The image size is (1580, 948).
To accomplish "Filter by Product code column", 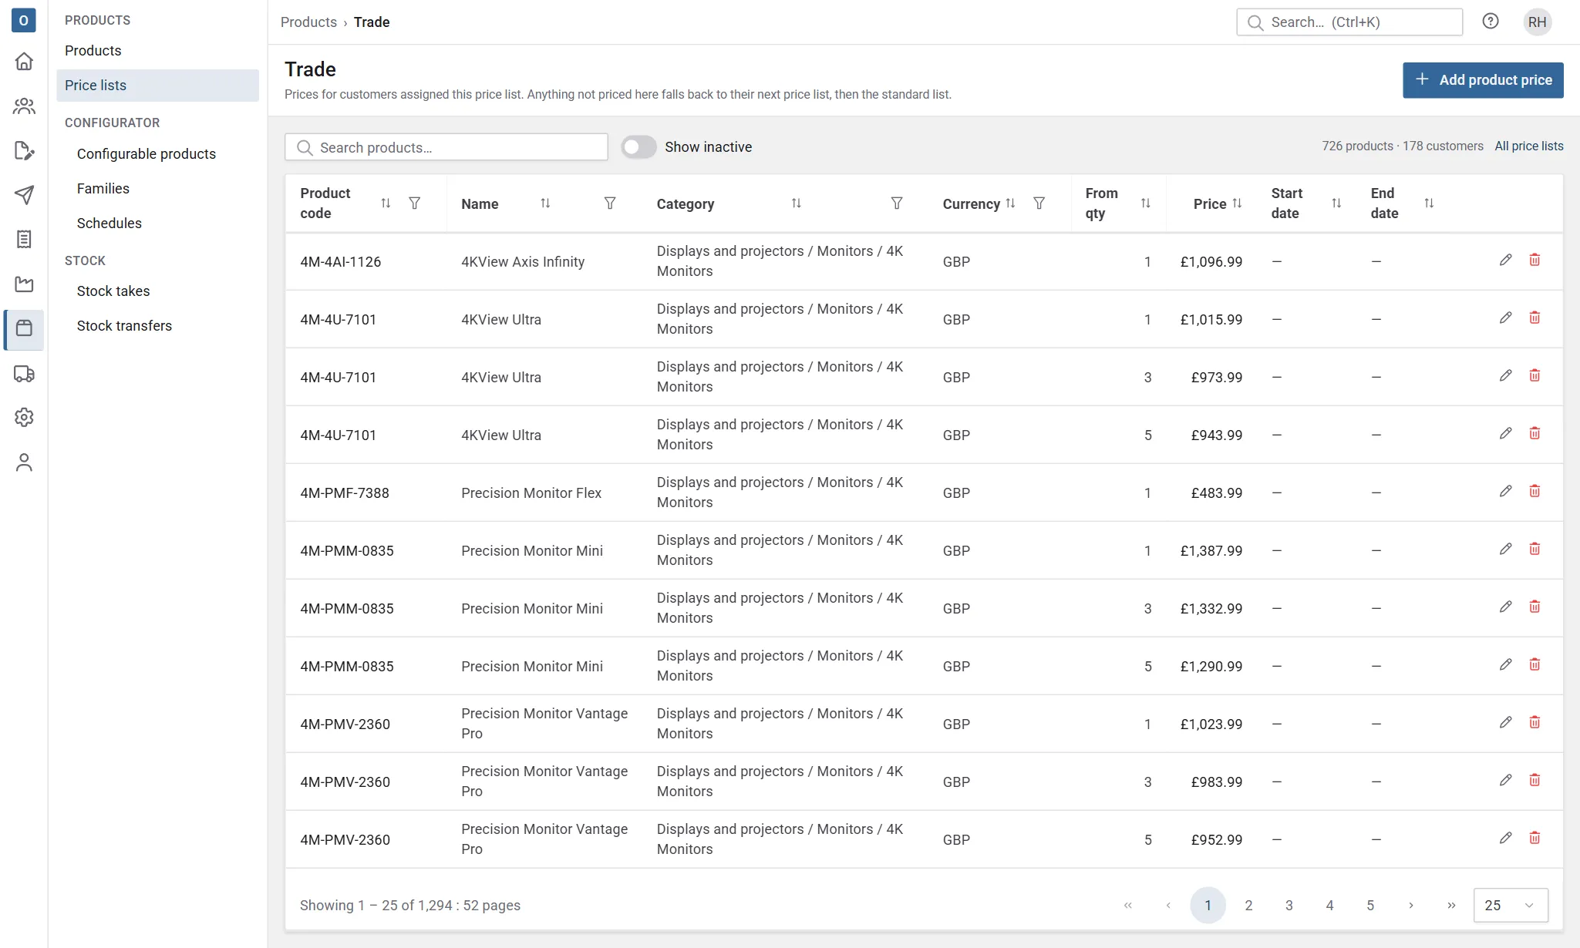I will click(x=415, y=203).
